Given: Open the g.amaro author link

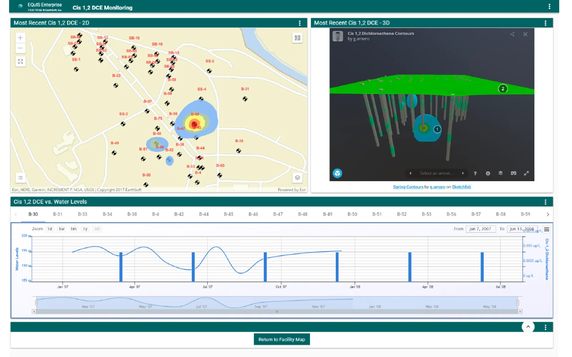Looking at the screenshot, I should tap(438, 187).
